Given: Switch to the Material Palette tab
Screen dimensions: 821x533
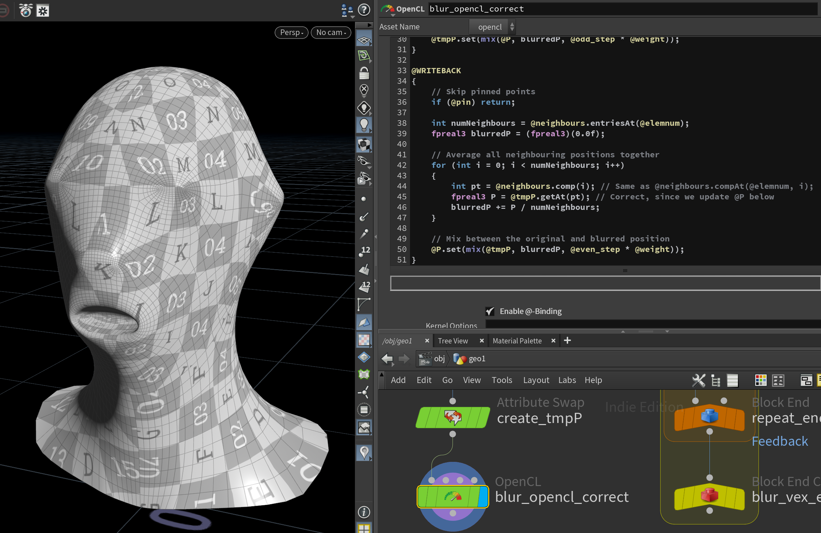Looking at the screenshot, I should tap(517, 341).
